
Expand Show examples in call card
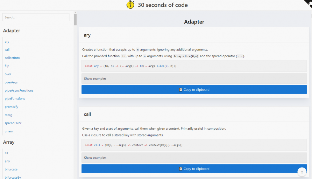point(194,158)
